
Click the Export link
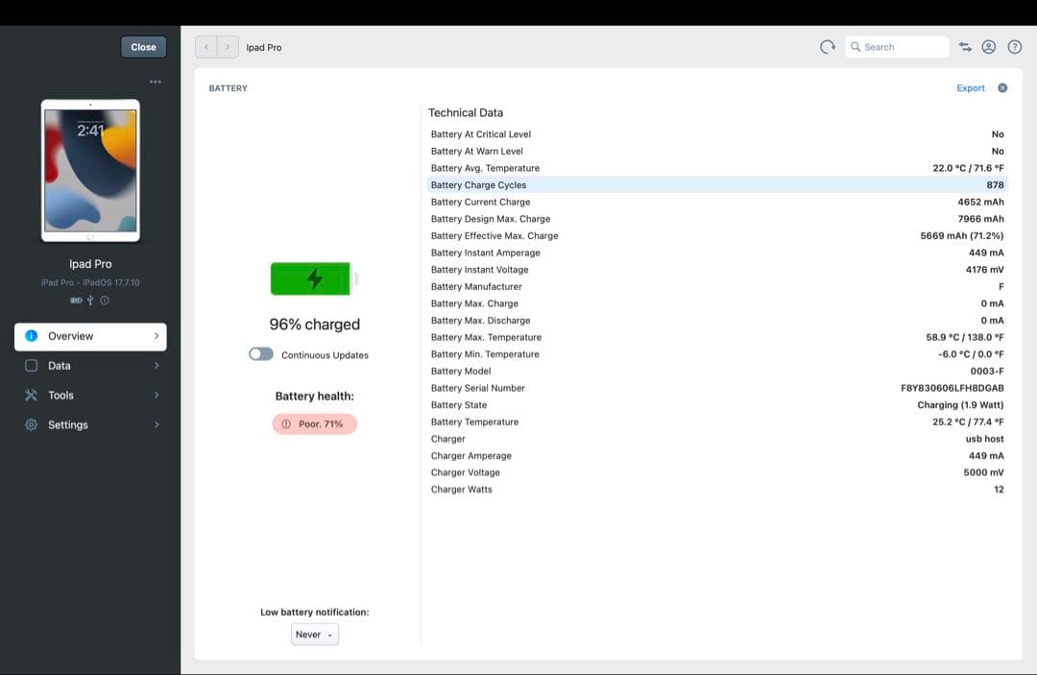(x=970, y=88)
